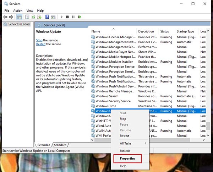Select Wired AutoConfig service row
Viewport: 213px width, 172px height.
coord(148,126)
